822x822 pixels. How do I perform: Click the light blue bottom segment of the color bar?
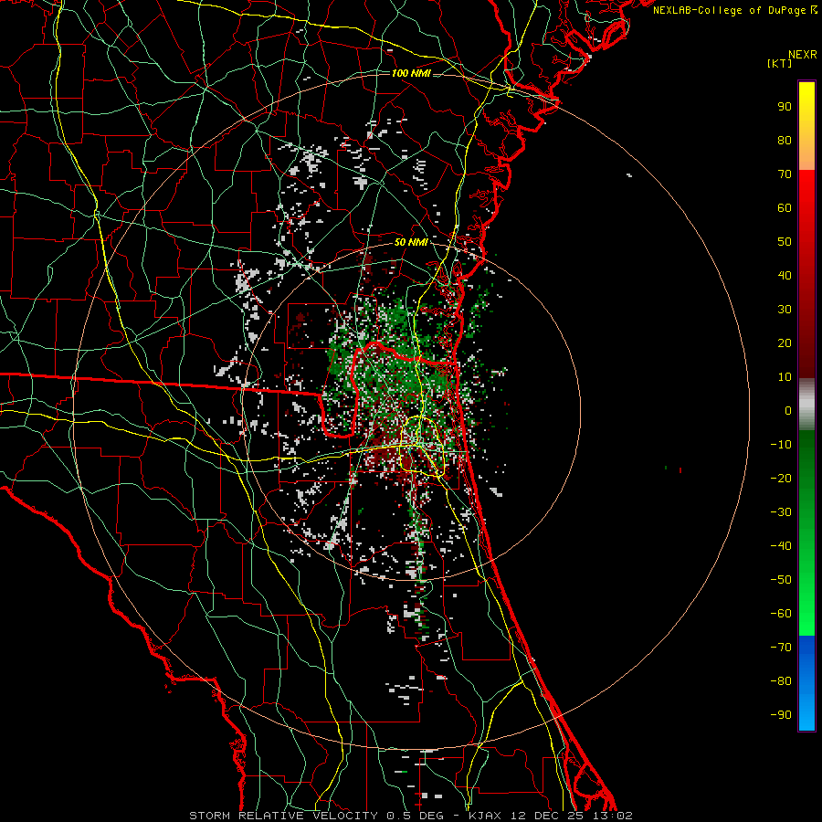pyautogui.click(x=806, y=711)
